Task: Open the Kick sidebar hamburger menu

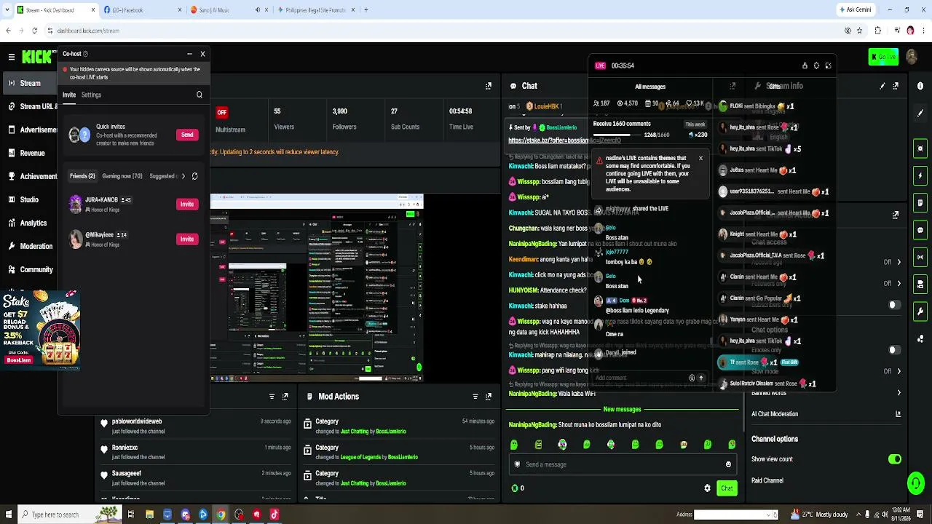Action: point(11,57)
